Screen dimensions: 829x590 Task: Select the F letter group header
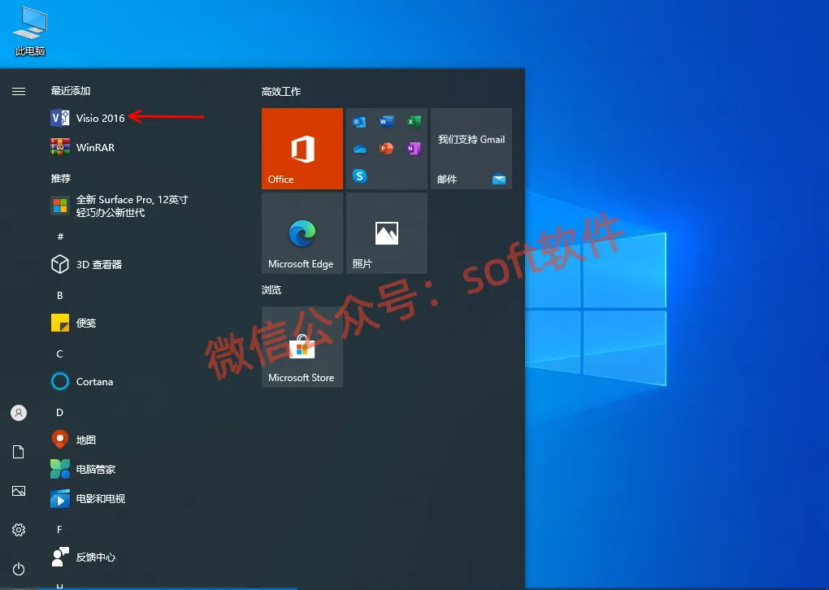coord(60,529)
